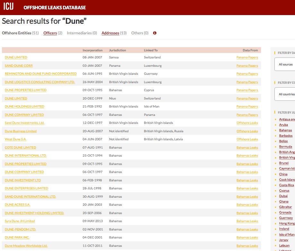Filter by Ireland jurisdiction
Screen dimensions: 295x251
[x=284, y=229]
